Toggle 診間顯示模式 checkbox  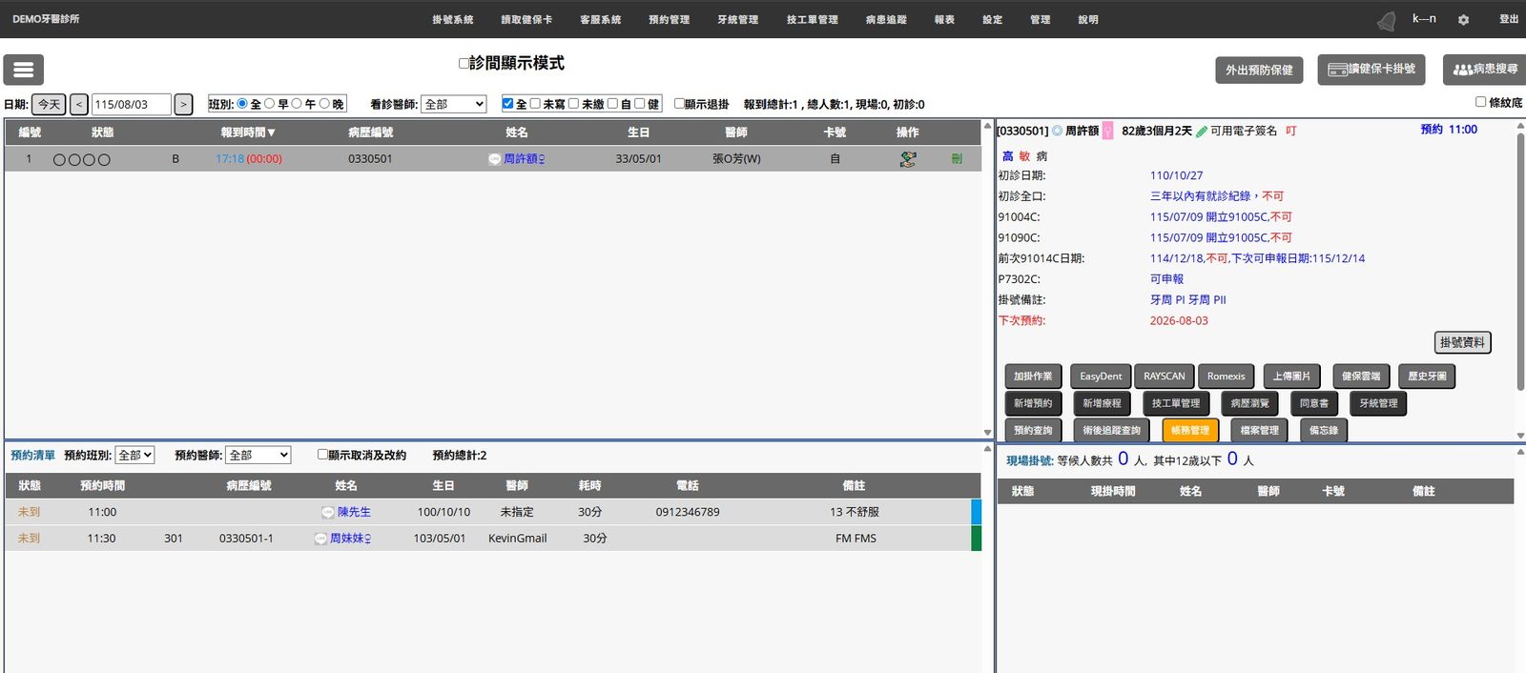pos(464,63)
